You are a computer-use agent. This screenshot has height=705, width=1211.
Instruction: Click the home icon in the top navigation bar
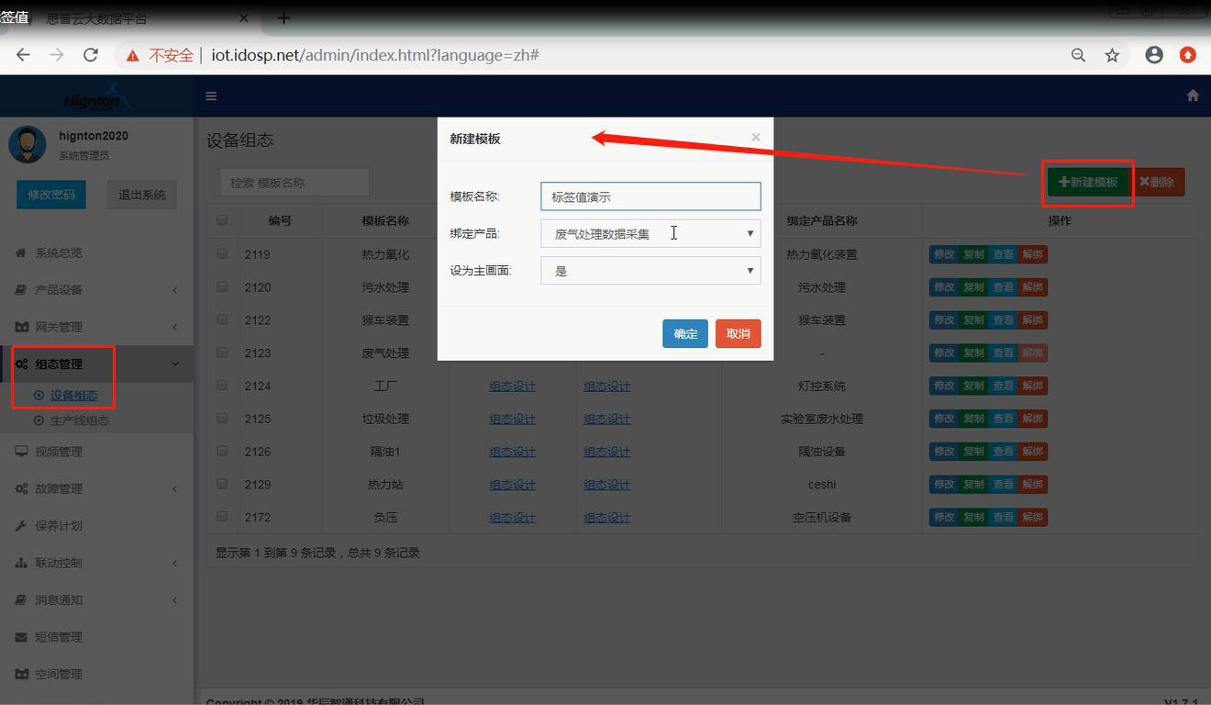click(x=1192, y=95)
